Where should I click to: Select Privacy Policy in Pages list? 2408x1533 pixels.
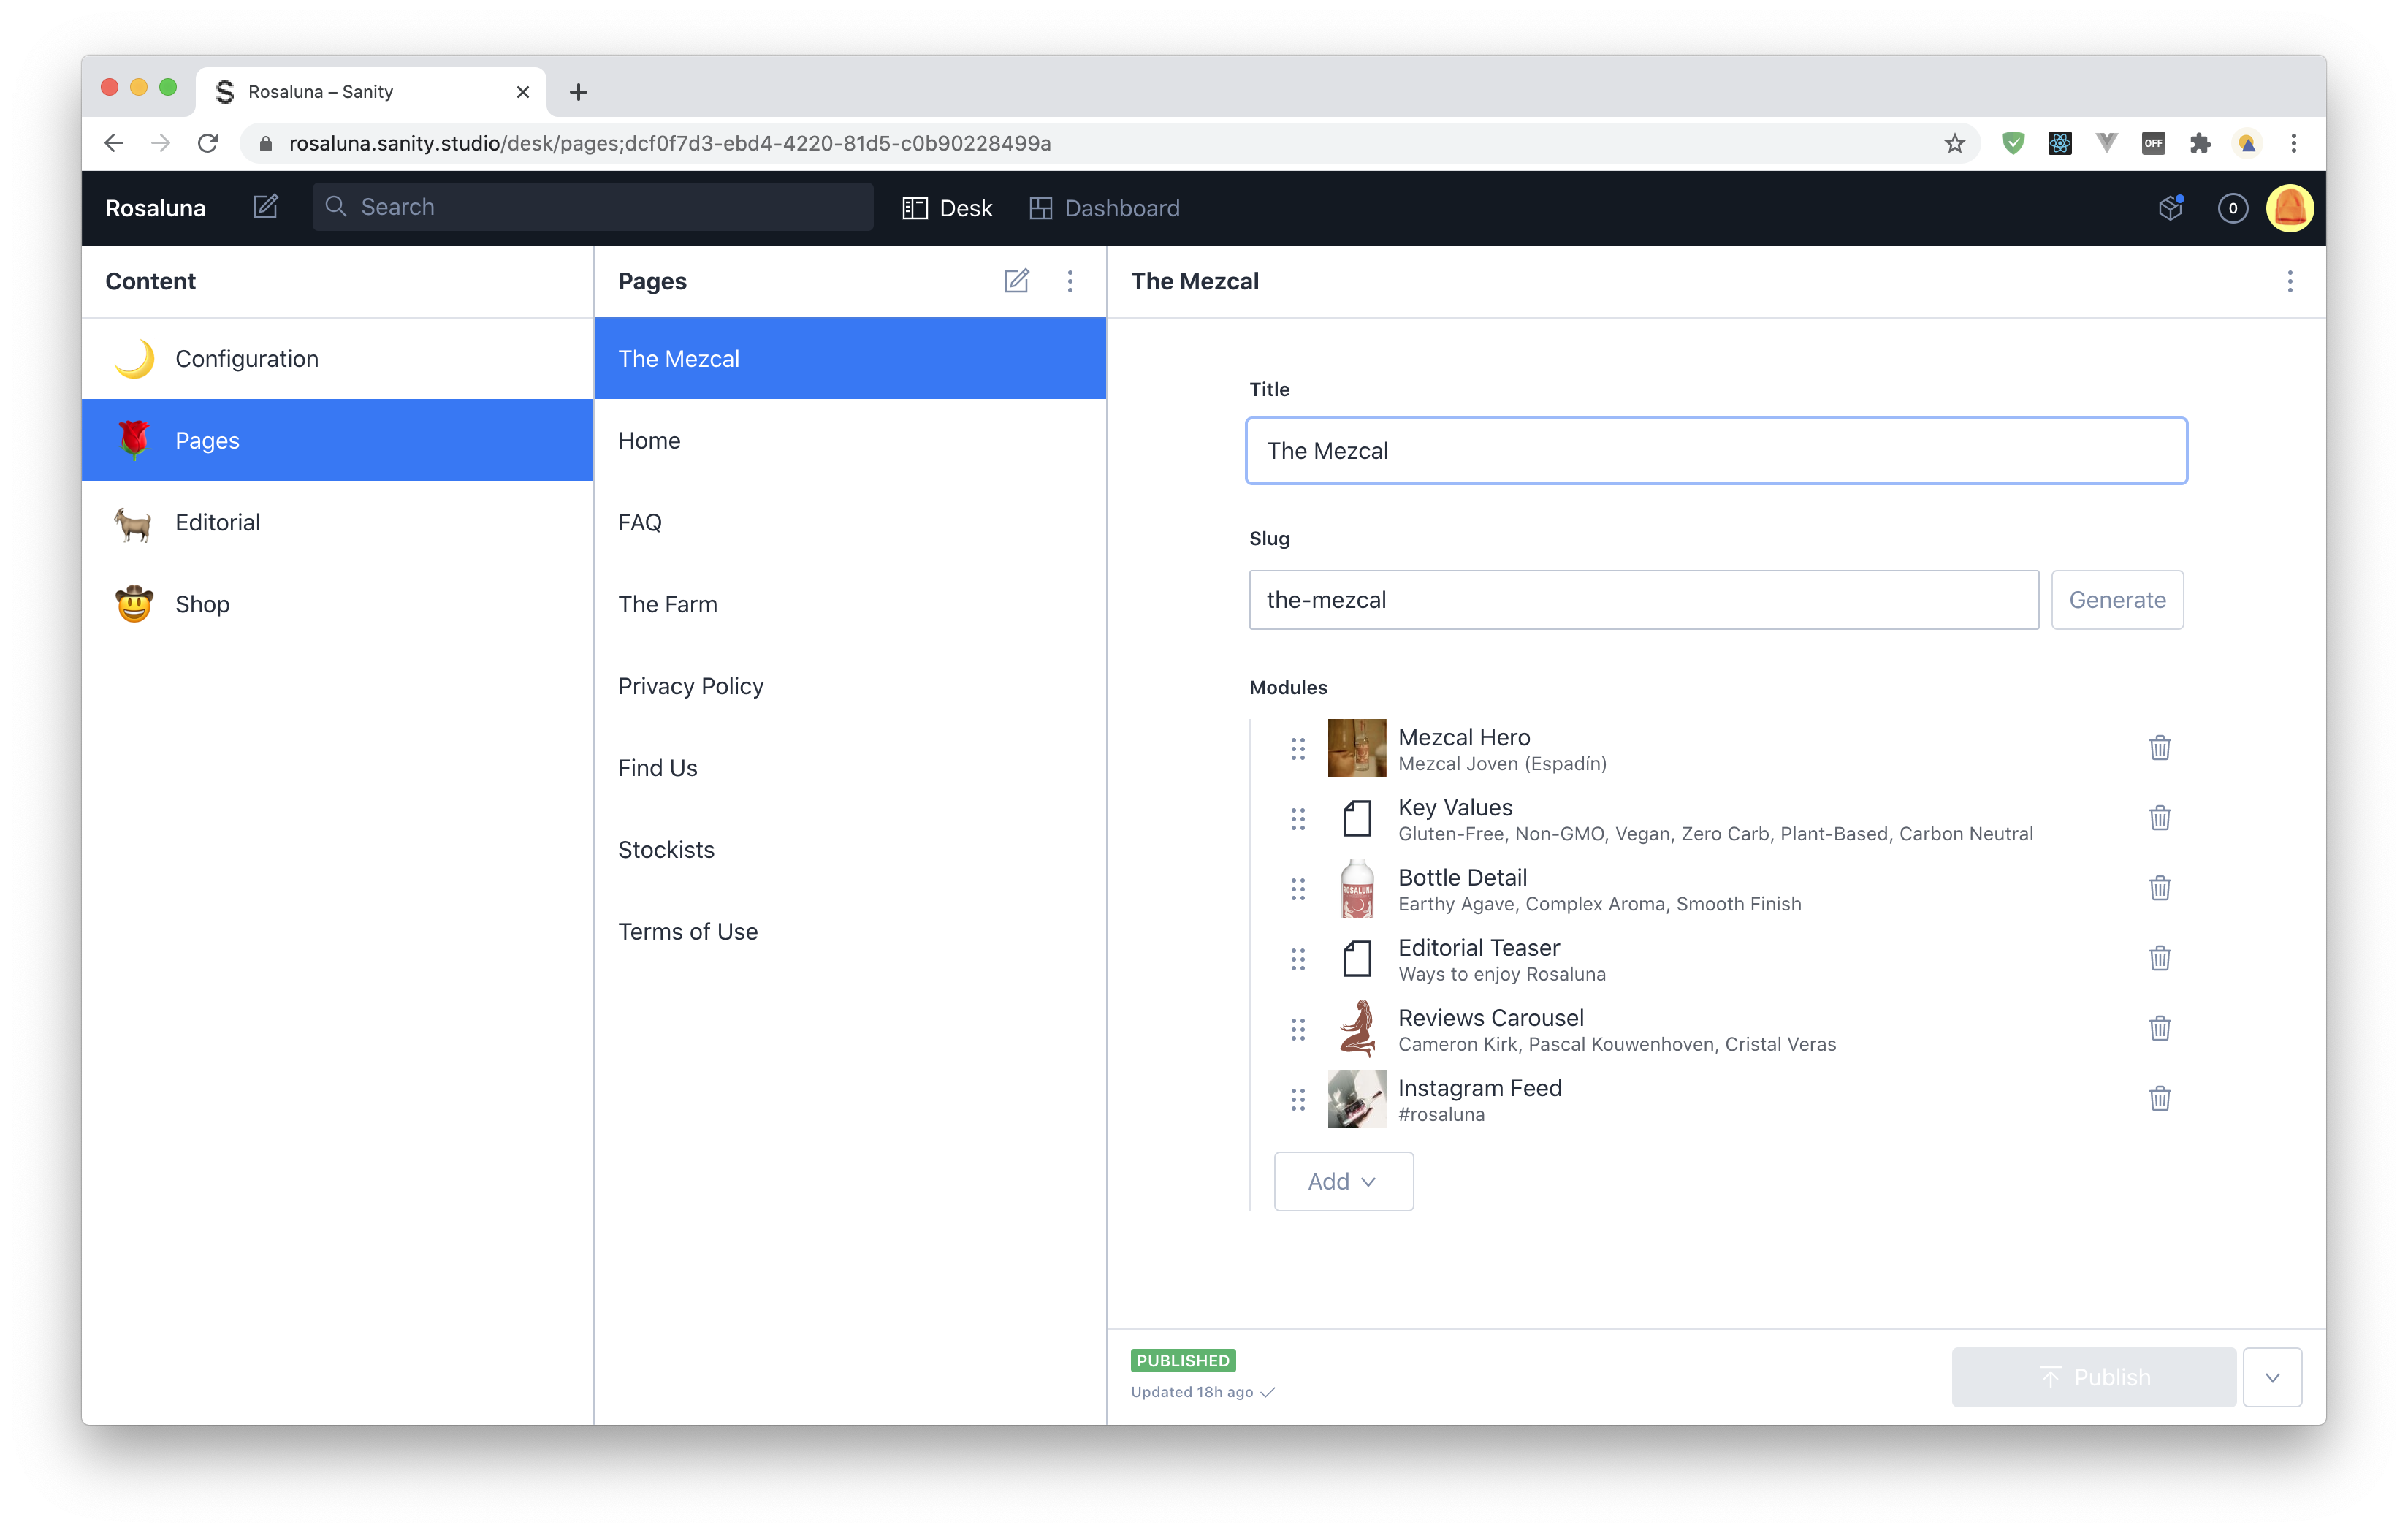pos(690,686)
